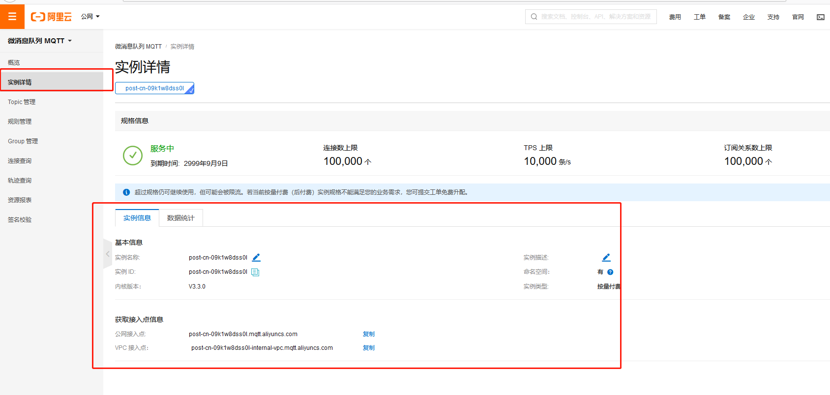Open 备案 in the top navigation
Image resolution: width=830 pixels, height=395 pixels.
(x=724, y=17)
